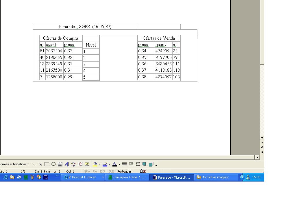Select the Line drawing tool
Image resolution: width=296 pixels, height=222 pixels.
34,164
